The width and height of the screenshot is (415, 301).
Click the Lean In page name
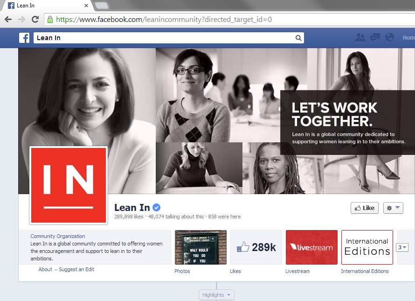coord(132,208)
